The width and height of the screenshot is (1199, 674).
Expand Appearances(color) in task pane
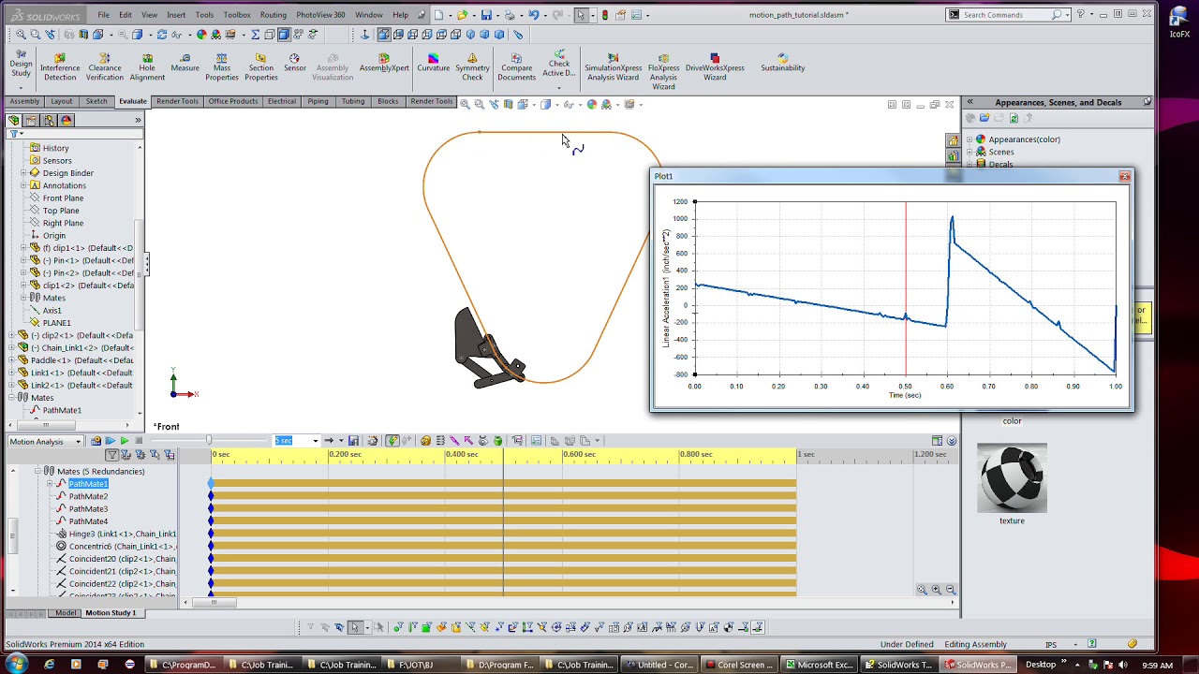click(970, 139)
